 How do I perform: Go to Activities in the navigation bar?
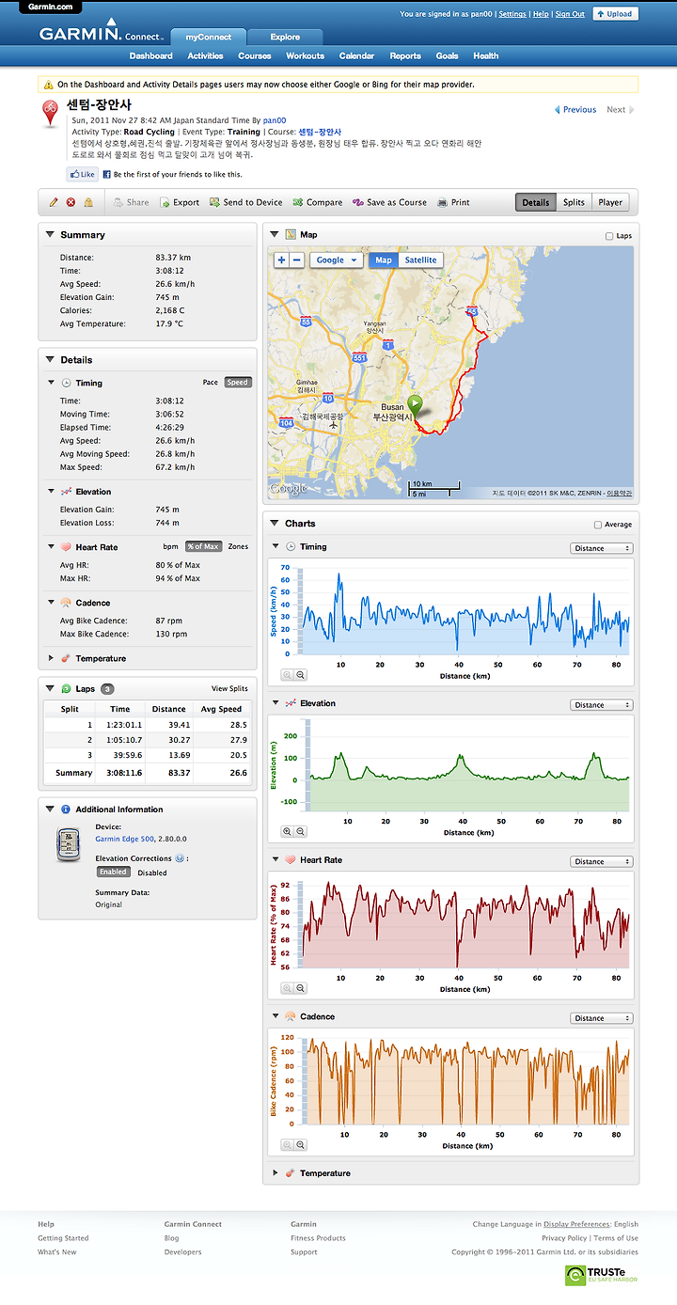click(x=205, y=55)
